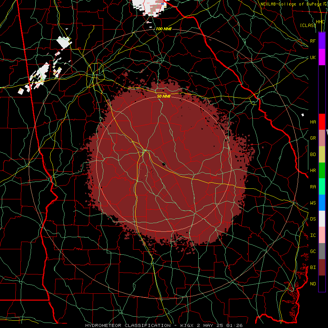
Task: Click the "BD" legend label
Action: point(313,155)
